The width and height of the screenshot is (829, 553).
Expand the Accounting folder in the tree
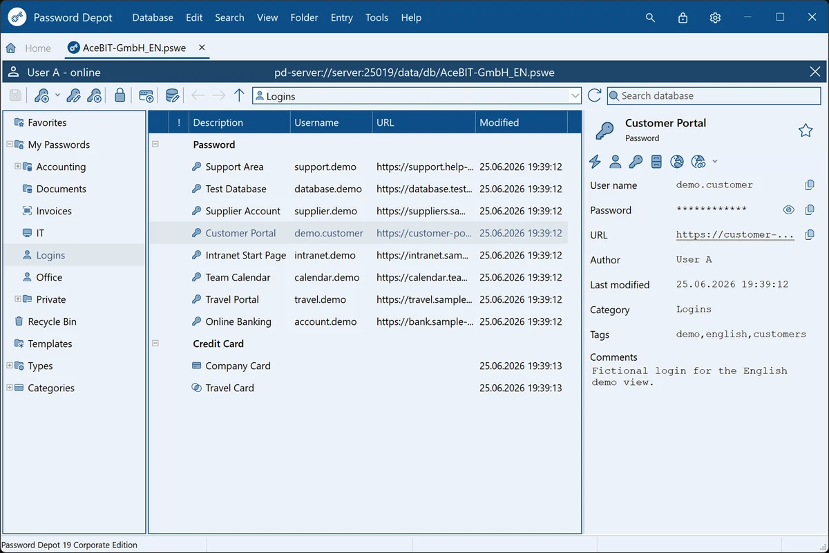[x=18, y=167]
